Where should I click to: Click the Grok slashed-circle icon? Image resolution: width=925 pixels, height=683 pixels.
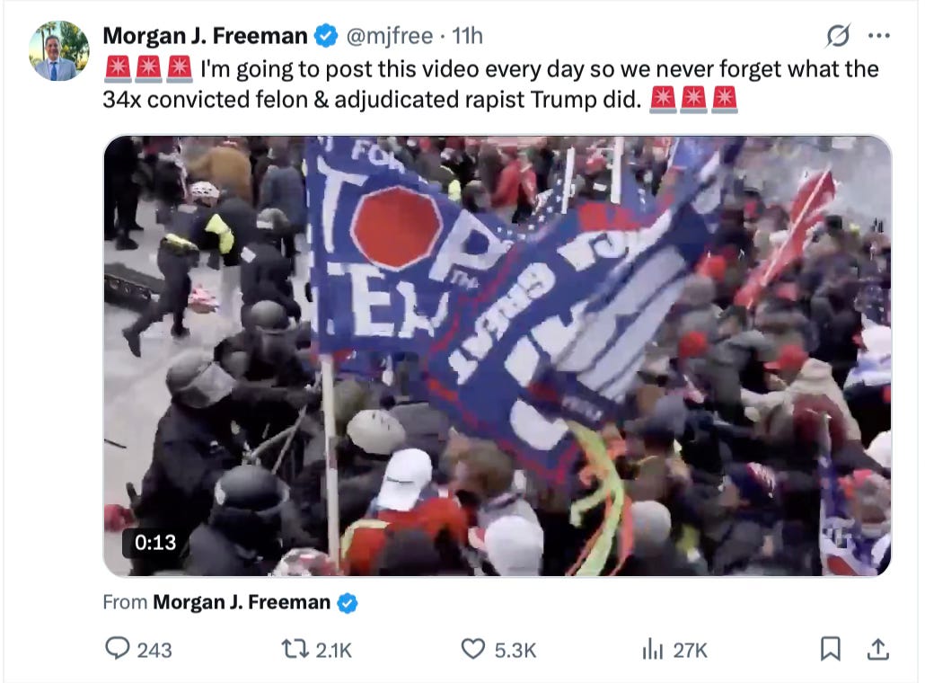tap(838, 36)
